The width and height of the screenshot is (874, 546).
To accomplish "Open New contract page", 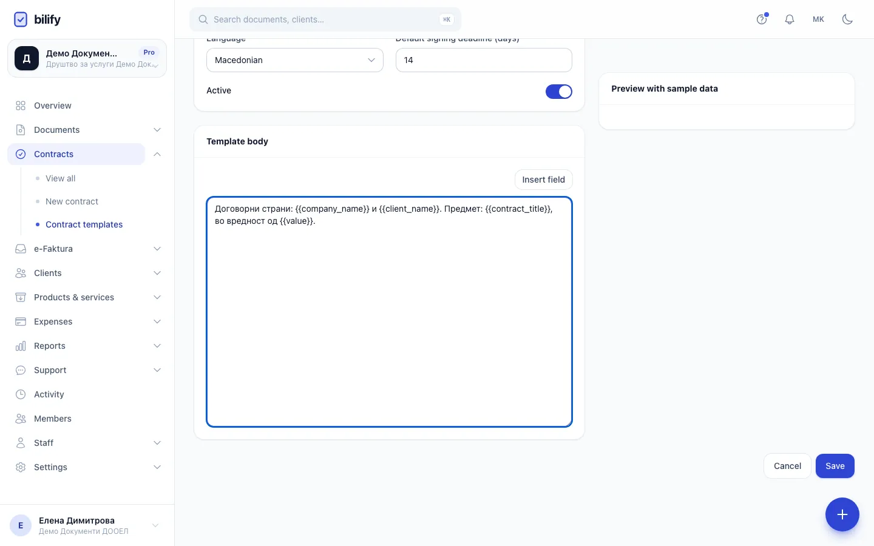I will tap(72, 201).
